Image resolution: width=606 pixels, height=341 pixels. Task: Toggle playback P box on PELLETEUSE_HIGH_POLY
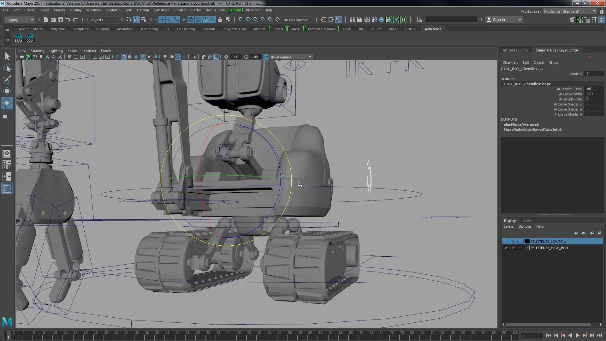(513, 248)
